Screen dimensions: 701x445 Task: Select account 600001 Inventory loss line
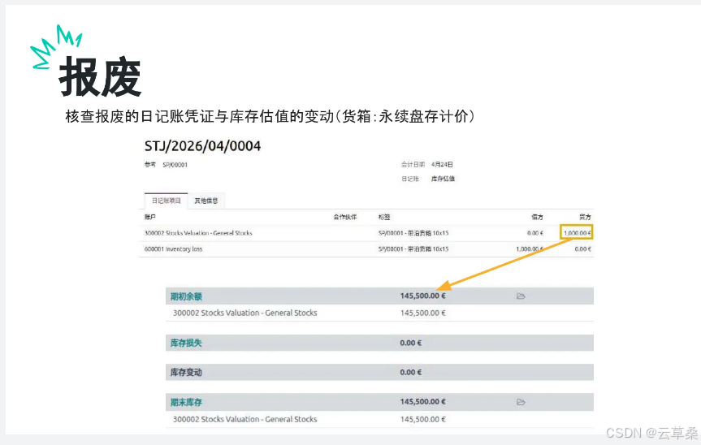click(173, 249)
